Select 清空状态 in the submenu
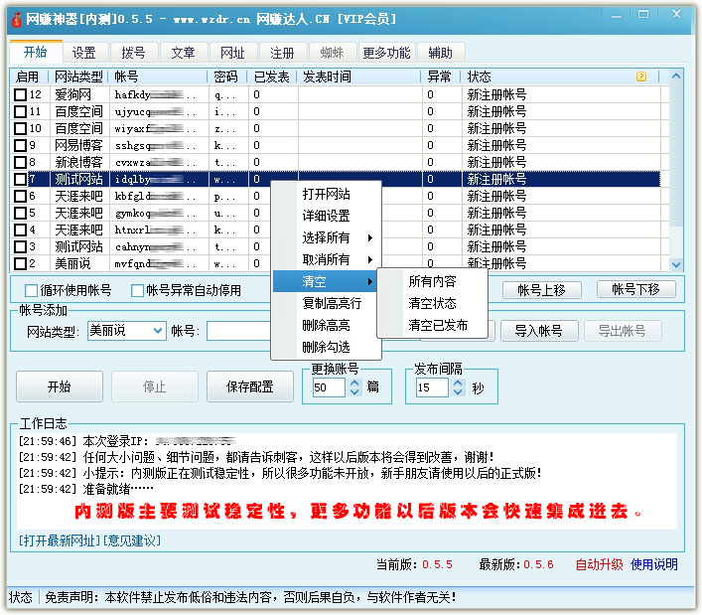The width and height of the screenshot is (702, 615). coord(433,303)
